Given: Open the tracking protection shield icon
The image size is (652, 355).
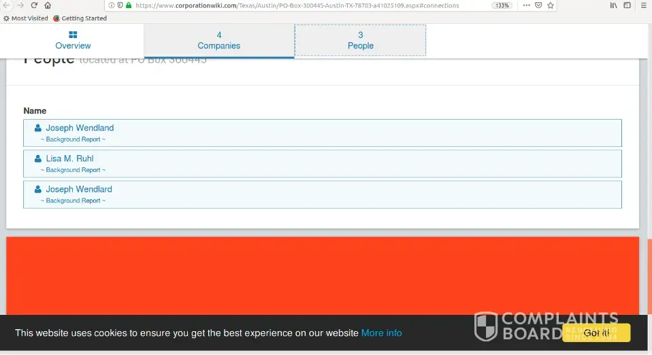Looking at the screenshot, I should (x=120, y=5).
